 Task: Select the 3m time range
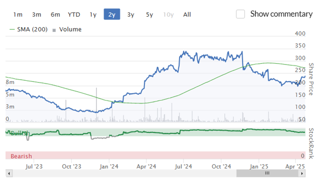point(37,14)
